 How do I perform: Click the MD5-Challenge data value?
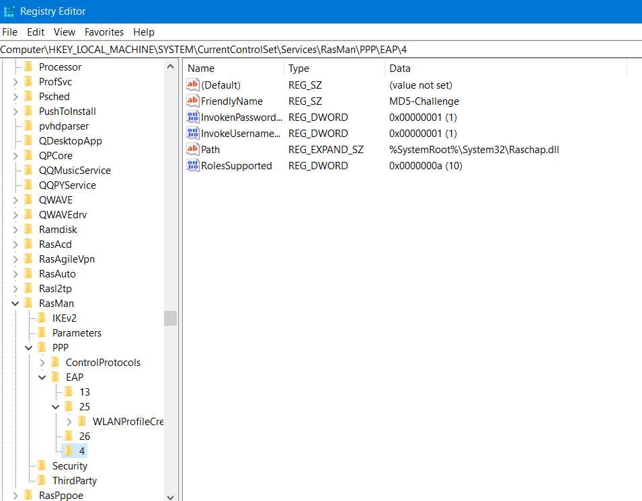click(424, 101)
